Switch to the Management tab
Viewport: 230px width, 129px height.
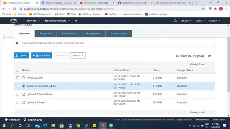93,33
